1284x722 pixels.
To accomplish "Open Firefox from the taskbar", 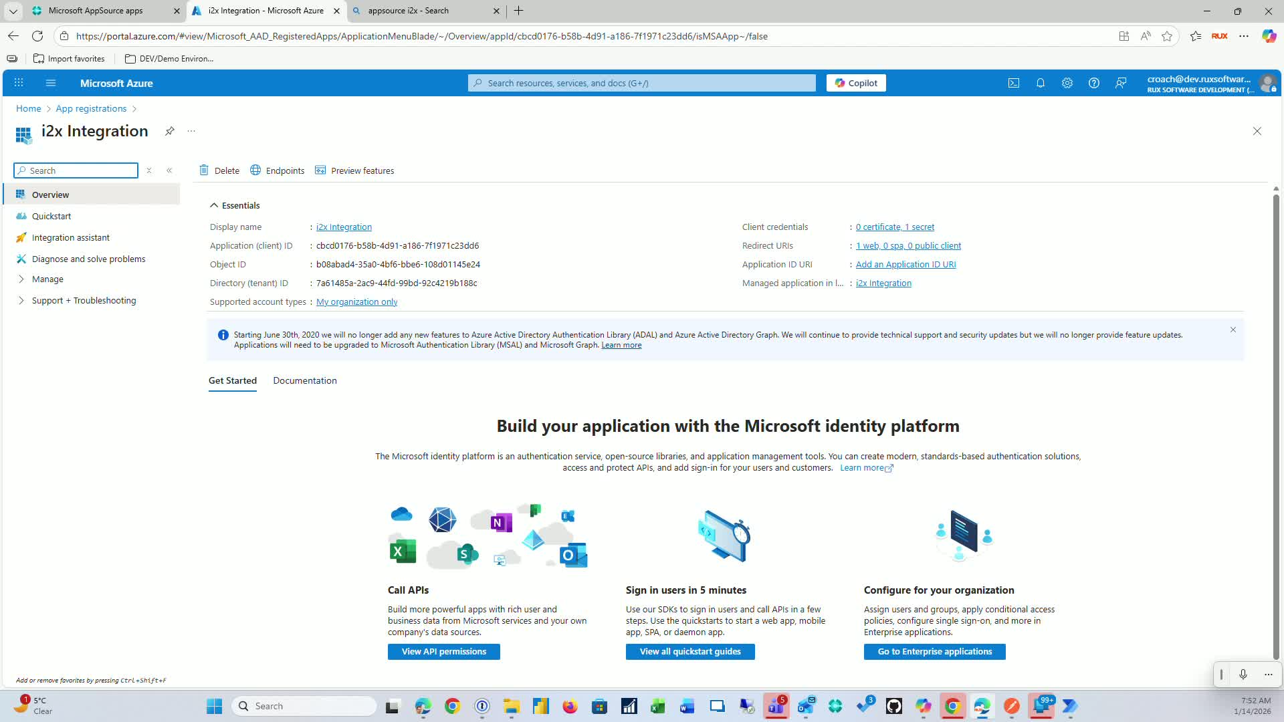I will (570, 706).
